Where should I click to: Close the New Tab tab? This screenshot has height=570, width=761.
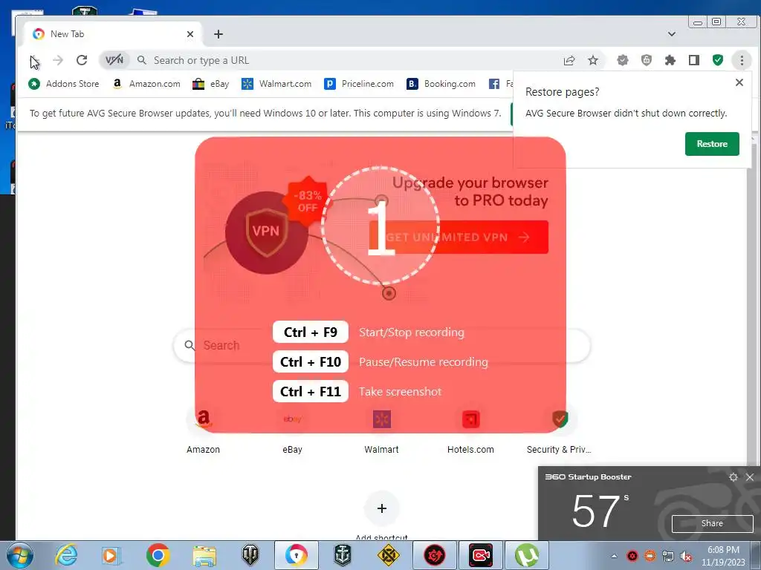point(190,34)
